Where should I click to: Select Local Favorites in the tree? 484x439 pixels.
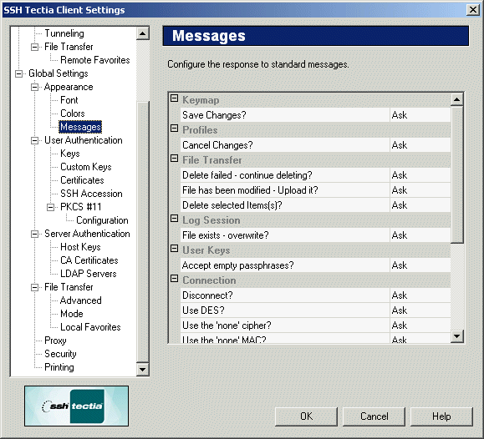[90, 327]
